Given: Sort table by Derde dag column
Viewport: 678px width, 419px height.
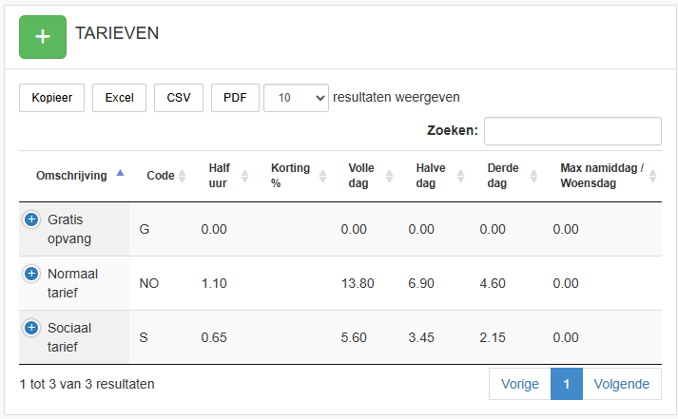Looking at the screenshot, I should click(512, 176).
